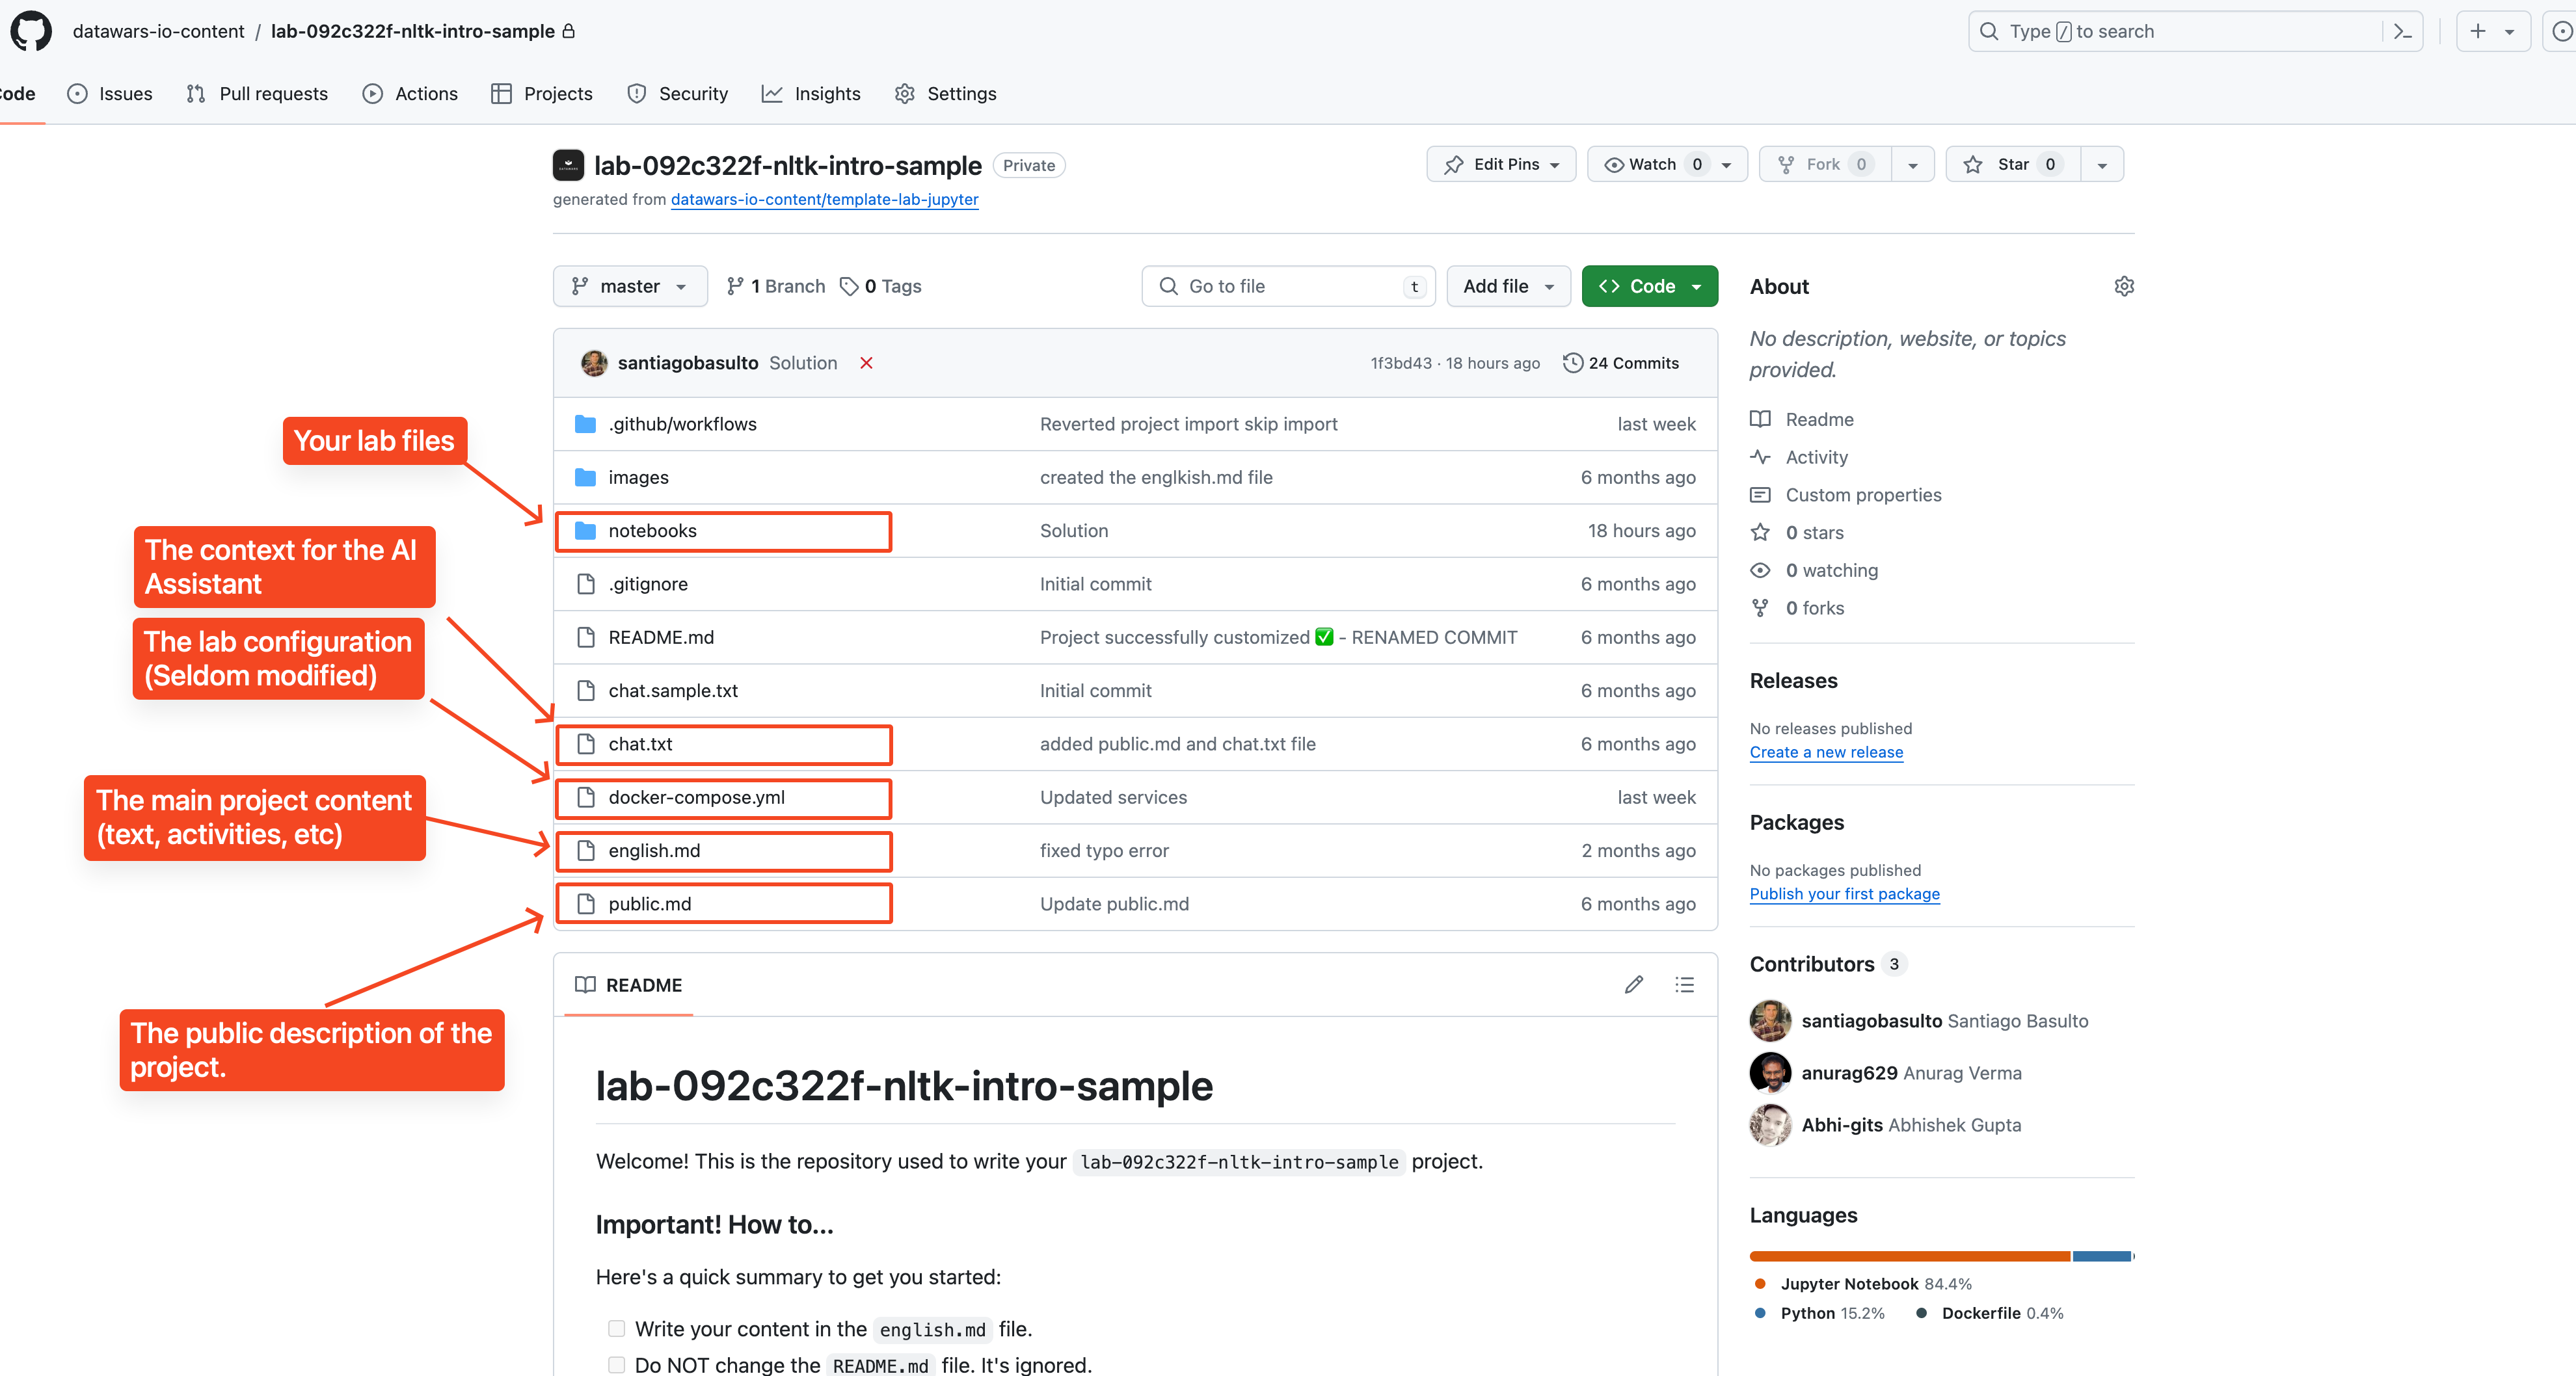
Task: Expand the green Code dropdown
Action: 1650,286
